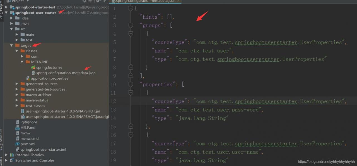Click "com.ctg.test.user.user-name" value text

pyautogui.click(x=218, y=152)
